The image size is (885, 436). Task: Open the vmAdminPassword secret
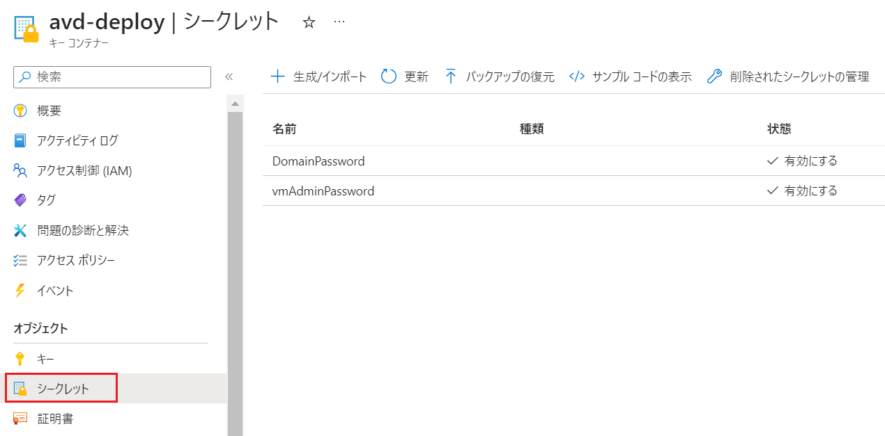click(323, 191)
